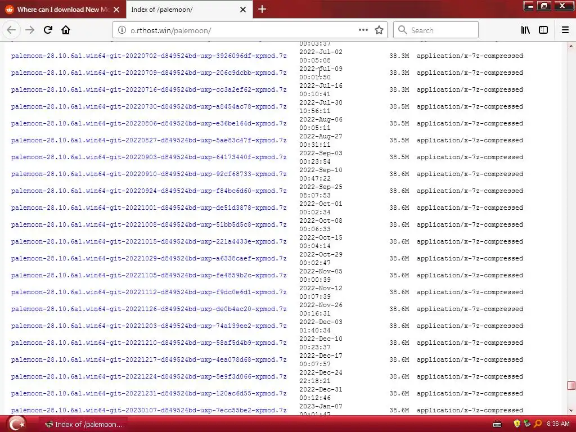
Task: Click scrollbar up arrow
Action: (x=571, y=46)
